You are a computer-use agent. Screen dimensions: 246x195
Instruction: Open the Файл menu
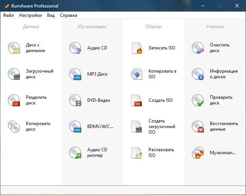coord(9,15)
